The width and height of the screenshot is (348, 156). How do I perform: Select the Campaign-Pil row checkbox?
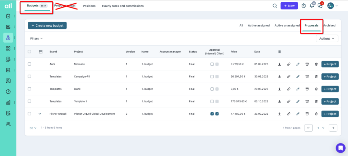click(x=29, y=76)
